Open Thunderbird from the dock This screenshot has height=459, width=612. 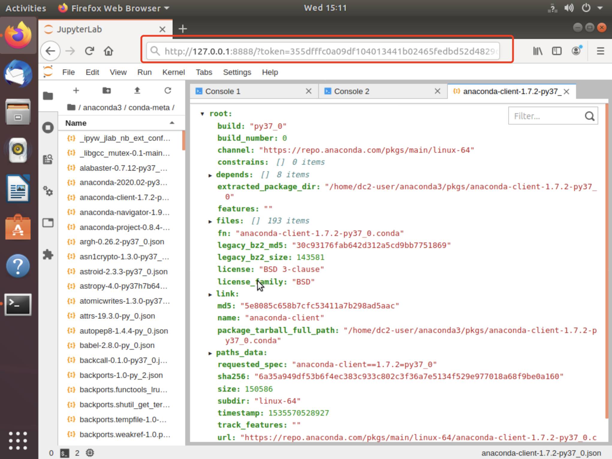(x=18, y=73)
